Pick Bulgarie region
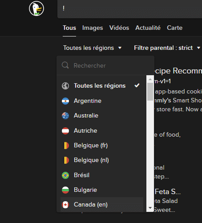Viewport: 202px width, 223px height. tap(102, 190)
